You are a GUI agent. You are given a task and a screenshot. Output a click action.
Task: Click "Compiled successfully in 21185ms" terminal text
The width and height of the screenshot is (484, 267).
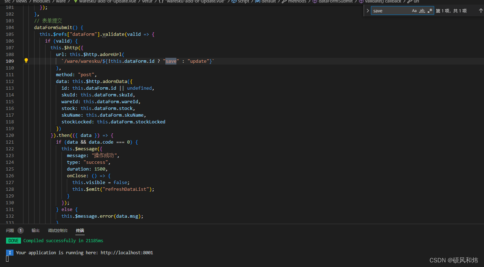click(x=63, y=240)
